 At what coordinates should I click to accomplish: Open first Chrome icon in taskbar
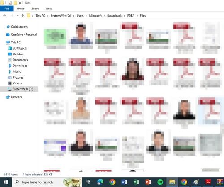[112, 182]
